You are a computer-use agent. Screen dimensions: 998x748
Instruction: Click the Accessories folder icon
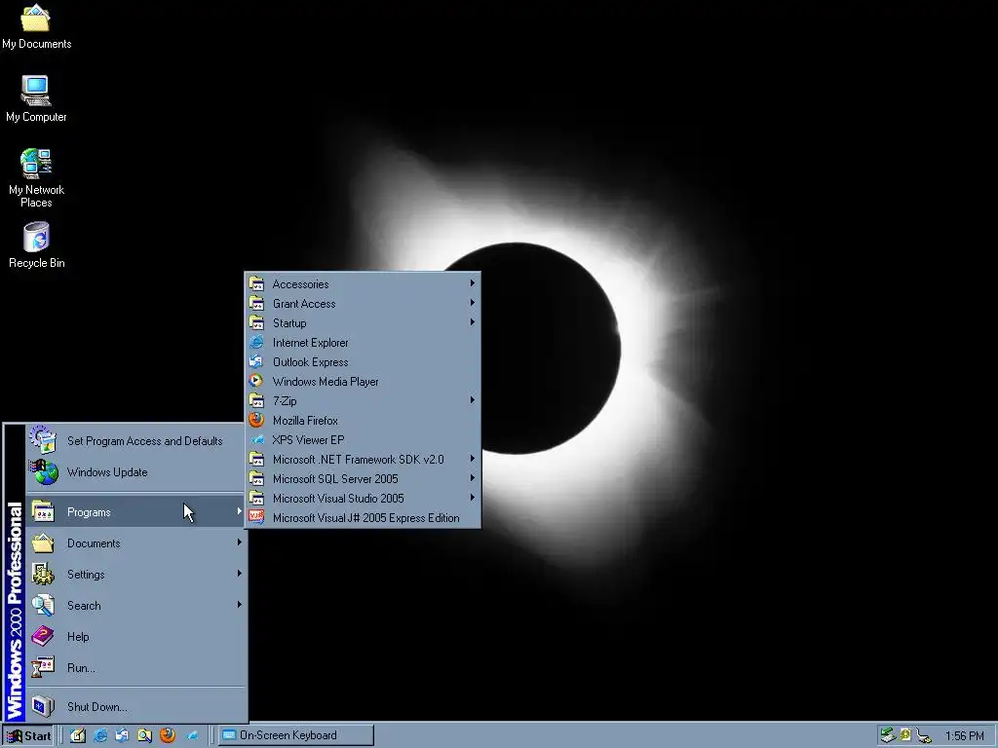[x=256, y=283]
